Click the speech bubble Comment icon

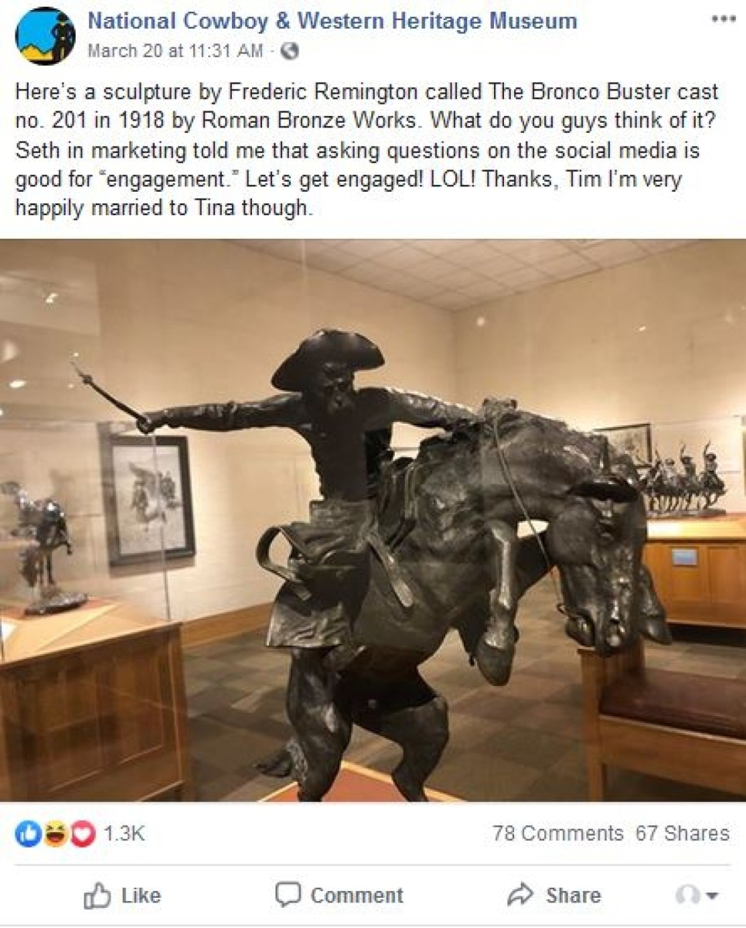coord(288,895)
